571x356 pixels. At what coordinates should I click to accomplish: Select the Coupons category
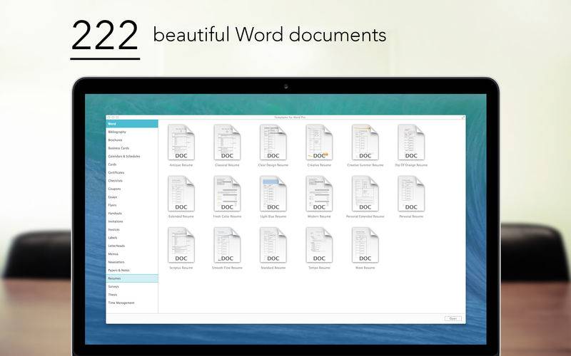[132, 189]
